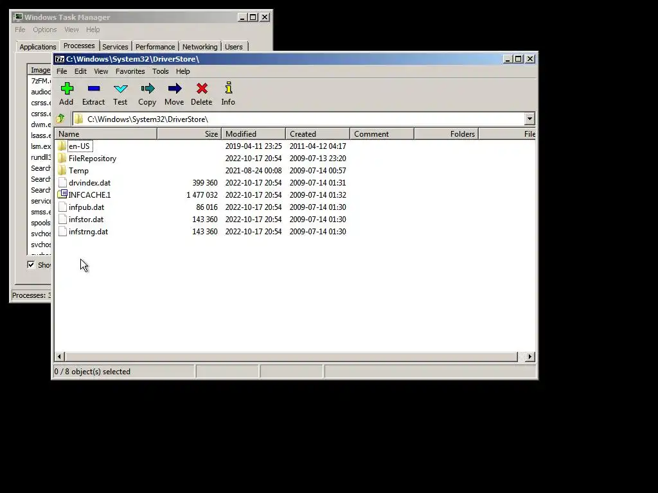Sort the list by Created column
This screenshot has height=493, width=658.
[317, 134]
